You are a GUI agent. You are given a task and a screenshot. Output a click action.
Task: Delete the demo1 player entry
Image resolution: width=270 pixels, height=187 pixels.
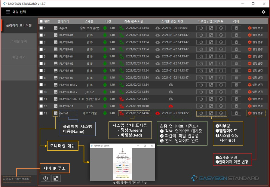point(236,113)
